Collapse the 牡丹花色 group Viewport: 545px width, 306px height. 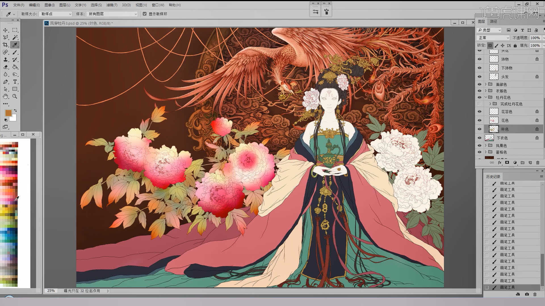point(486,97)
